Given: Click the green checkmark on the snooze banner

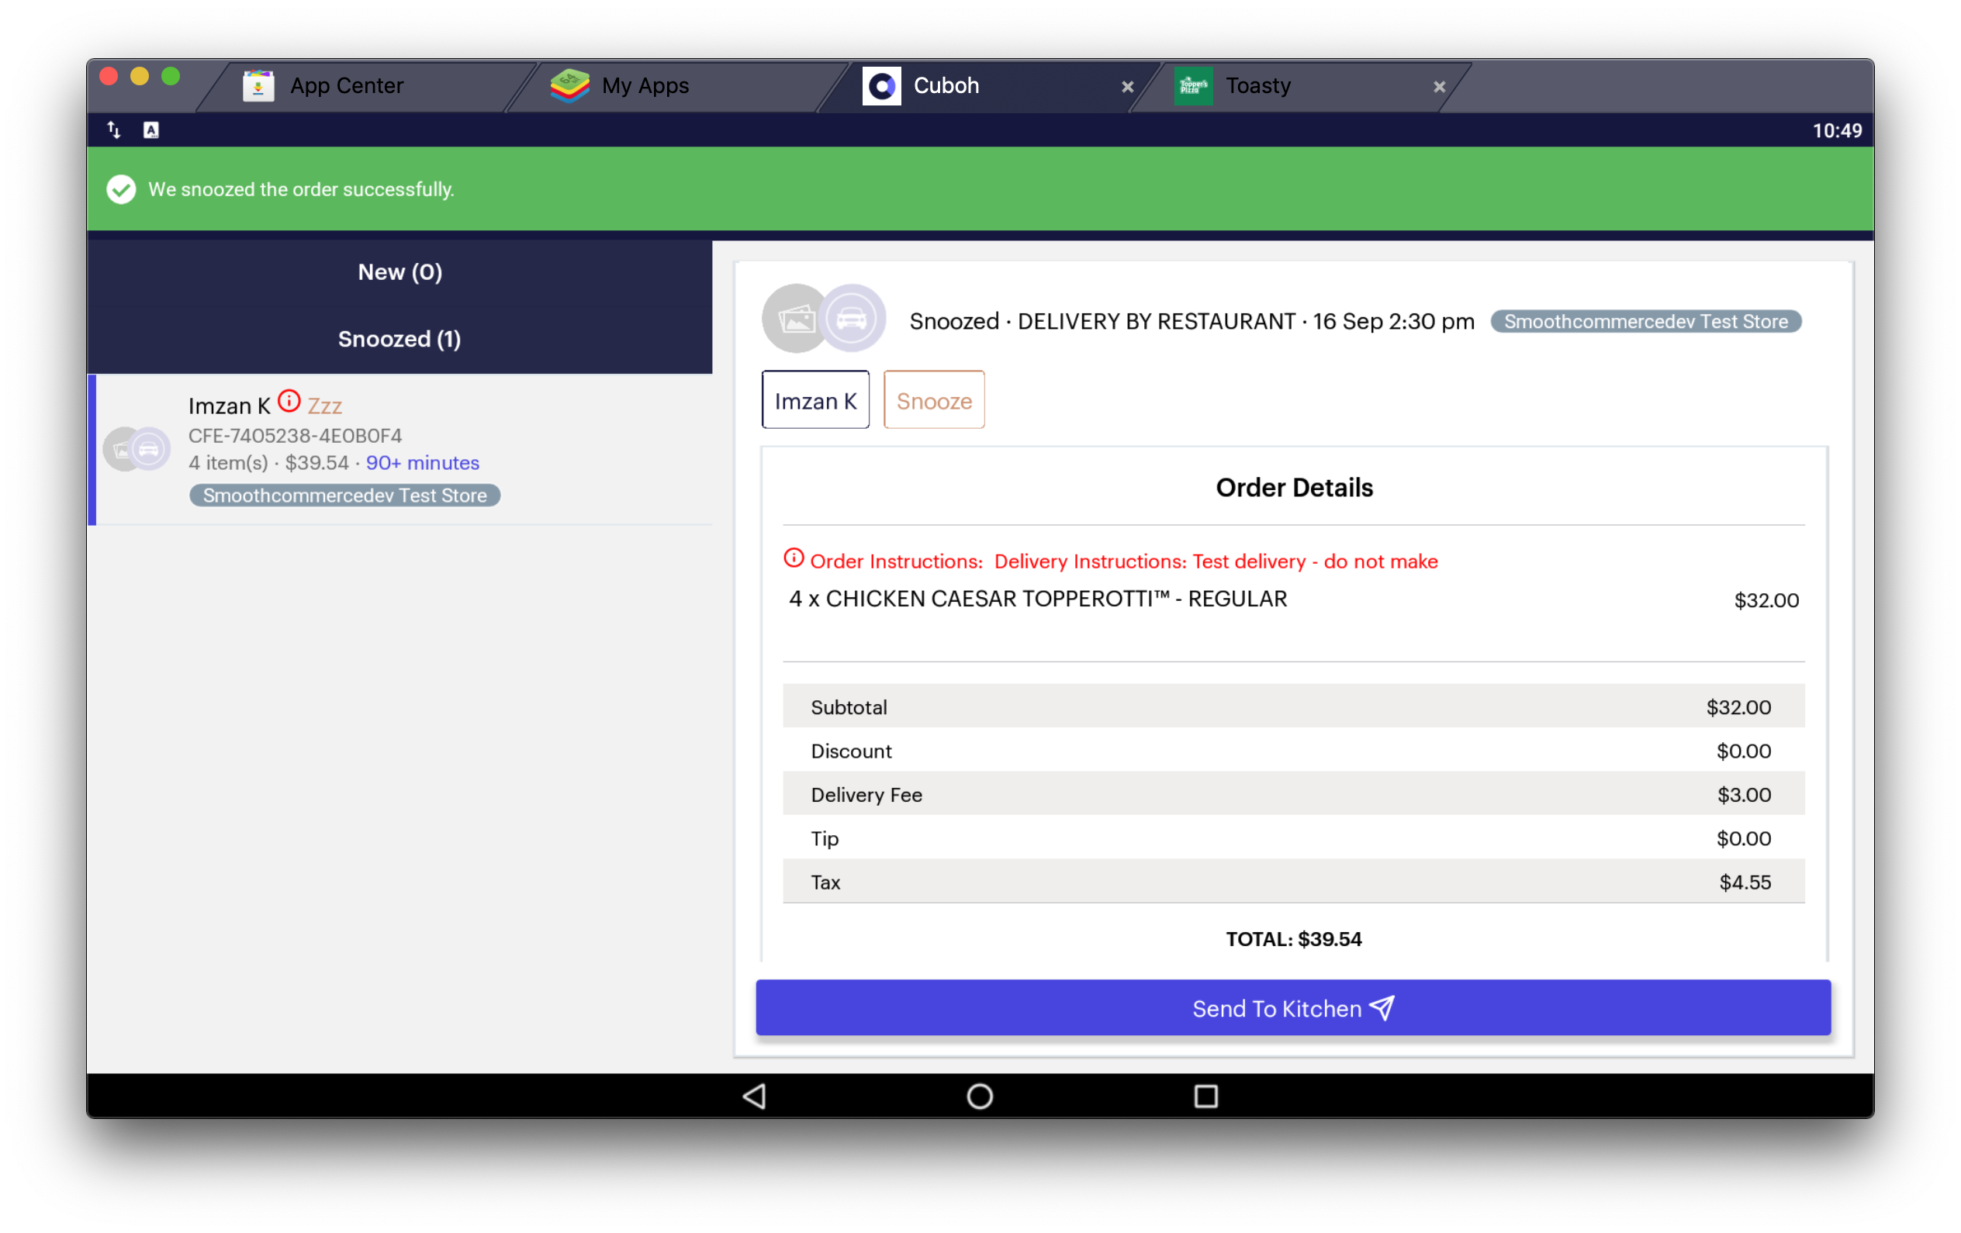Looking at the screenshot, I should 120,188.
